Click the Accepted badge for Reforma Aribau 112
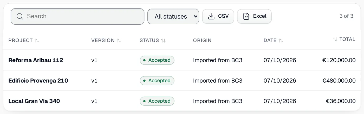 (x=157, y=60)
